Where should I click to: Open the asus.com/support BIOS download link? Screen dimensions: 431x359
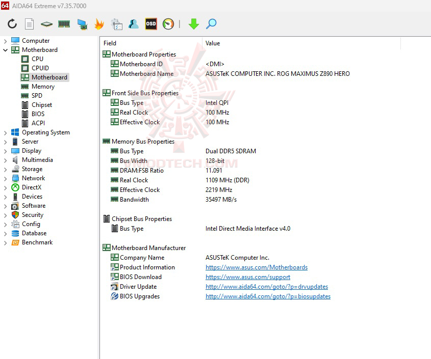click(248, 277)
